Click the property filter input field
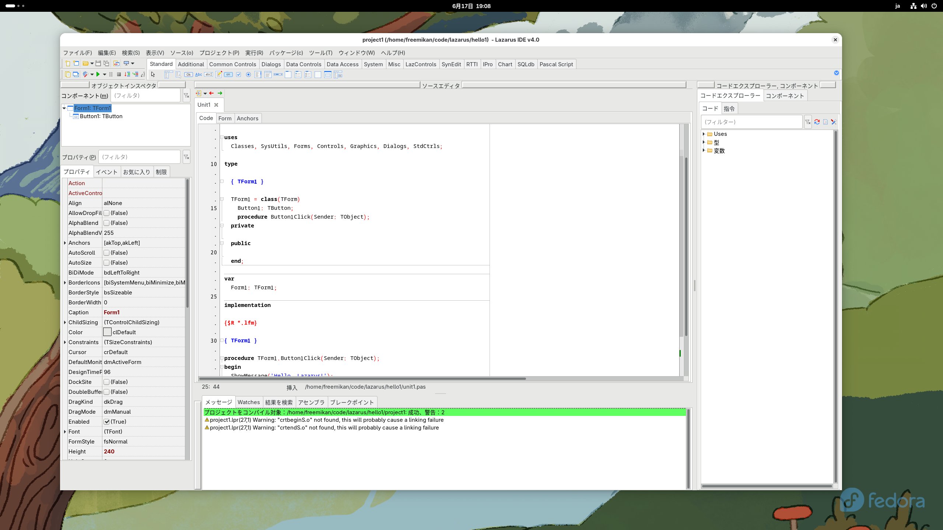The width and height of the screenshot is (943, 530). click(x=139, y=157)
